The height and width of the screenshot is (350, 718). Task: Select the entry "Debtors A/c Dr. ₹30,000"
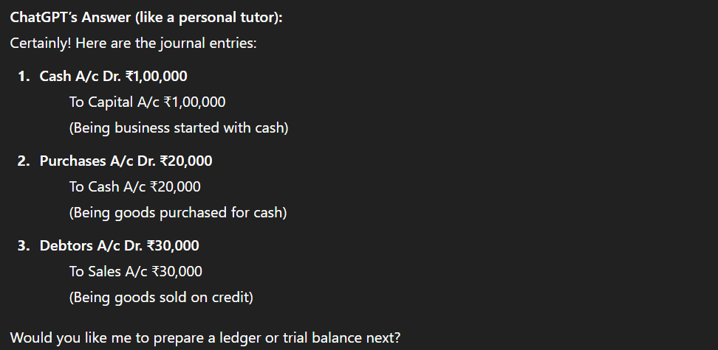click(119, 246)
